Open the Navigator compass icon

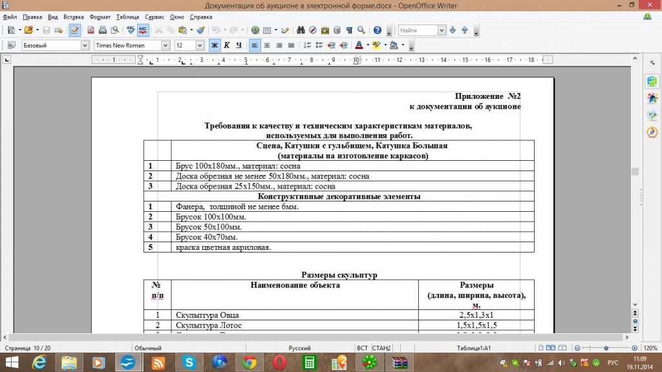pos(313,30)
